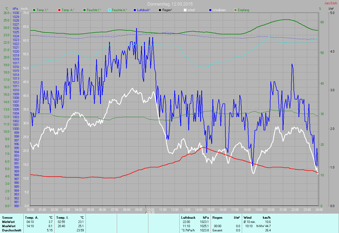Click the l/m² axis unit label
Screen dimensions: 339x233
[331, 9]
